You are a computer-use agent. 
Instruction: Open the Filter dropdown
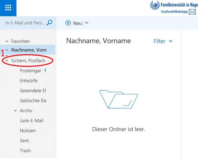tap(163, 41)
